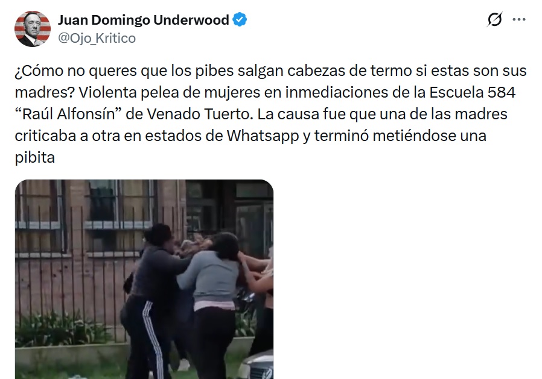Open the @Ojo_Kritico handle link
The image size is (542, 379).
tap(97, 38)
